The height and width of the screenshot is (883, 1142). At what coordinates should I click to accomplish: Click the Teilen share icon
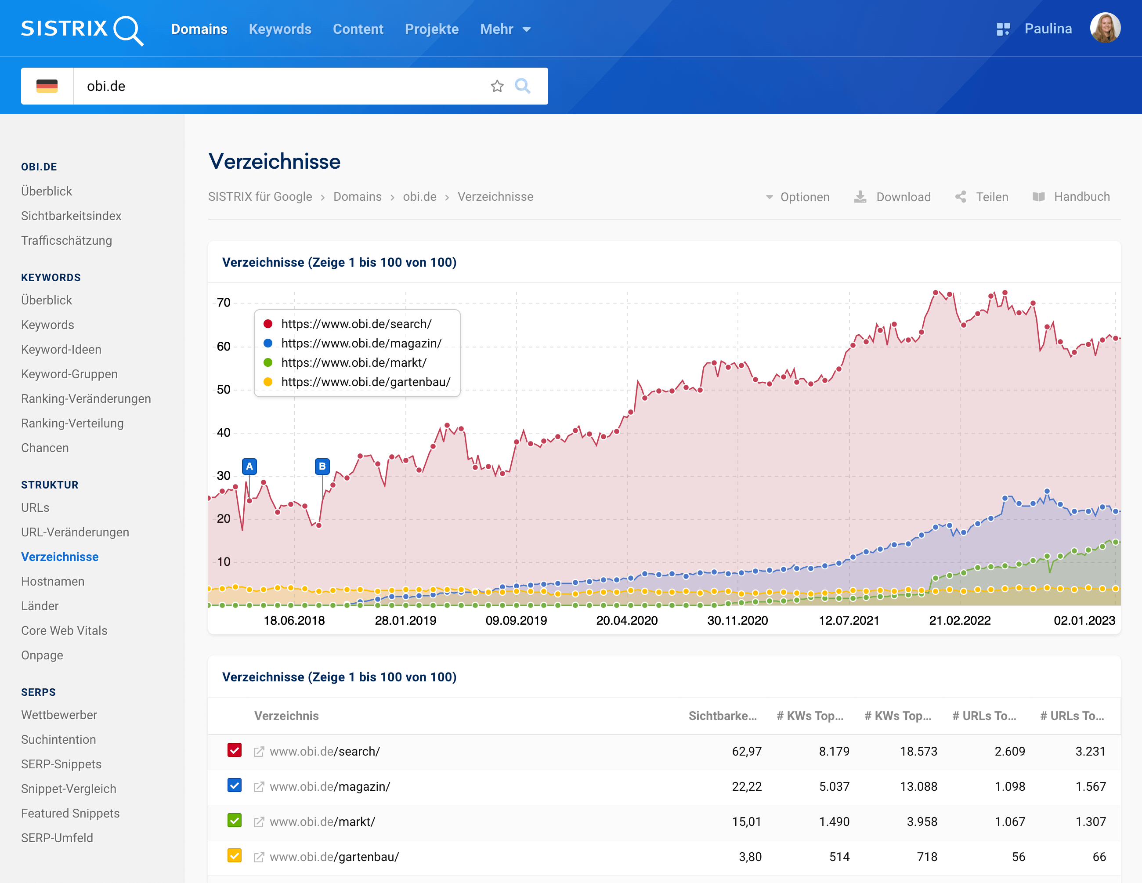[x=960, y=197]
